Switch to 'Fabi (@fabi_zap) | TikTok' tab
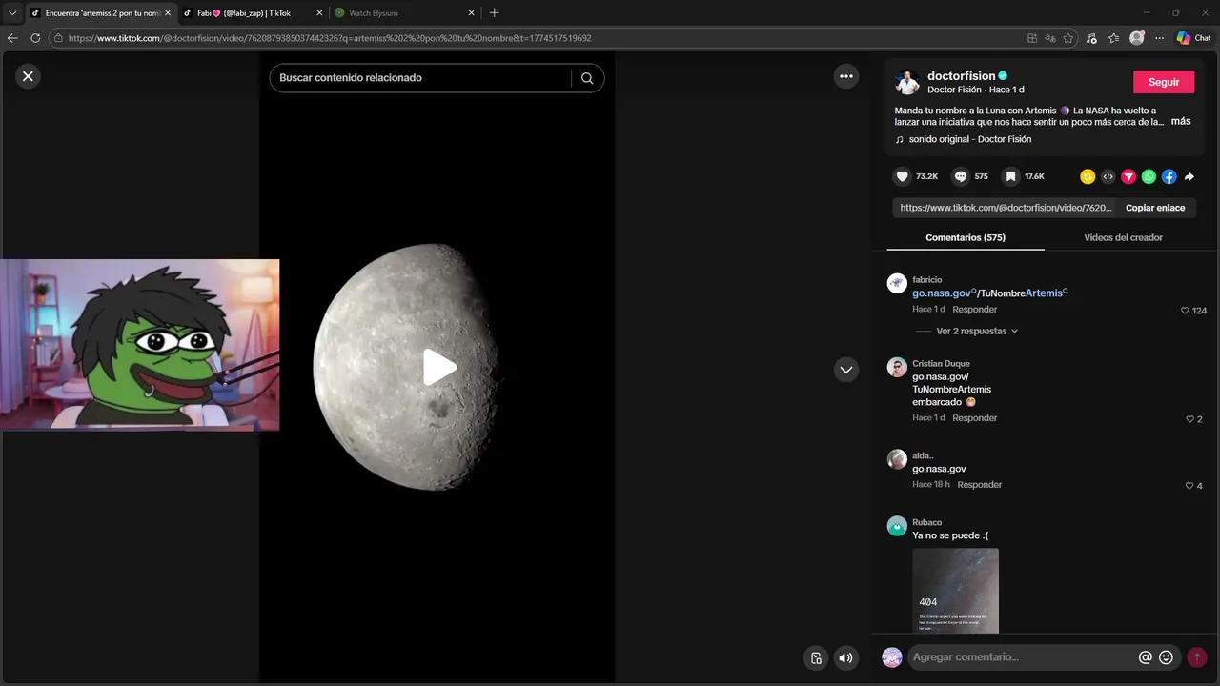Viewport: 1220px width, 686px height. [243, 13]
